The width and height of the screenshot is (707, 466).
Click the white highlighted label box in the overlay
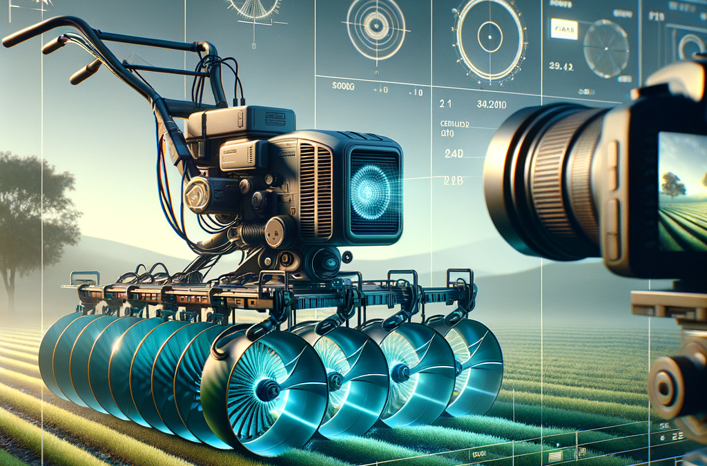[x=563, y=30]
